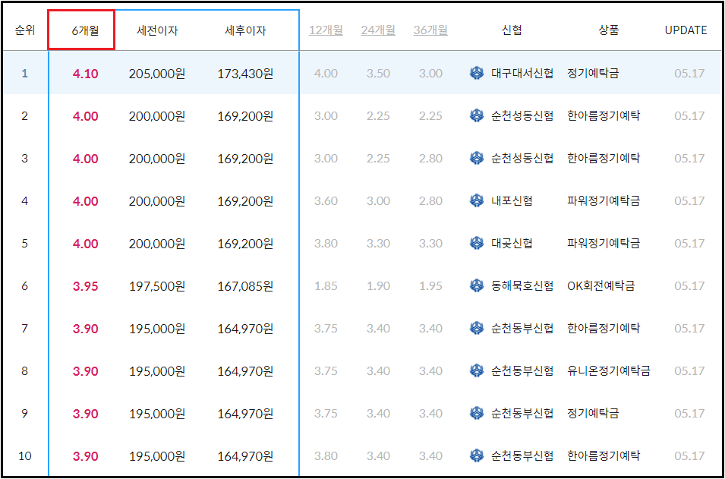The width and height of the screenshot is (725, 479).
Task: Click the top rate value 4.10
Action: (87, 74)
